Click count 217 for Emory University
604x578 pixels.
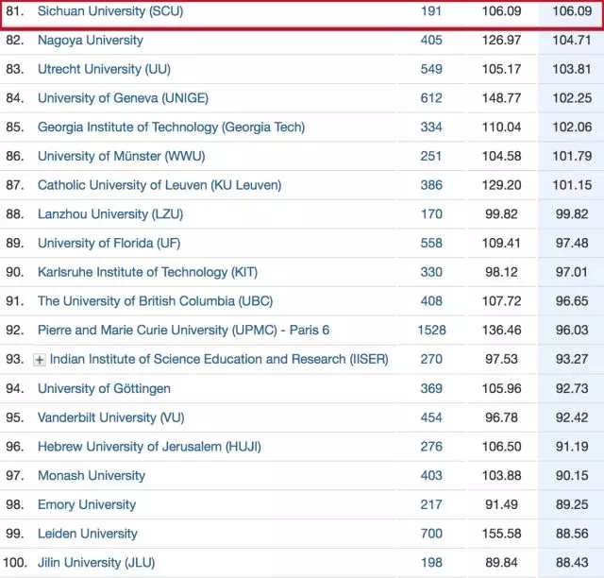click(431, 504)
